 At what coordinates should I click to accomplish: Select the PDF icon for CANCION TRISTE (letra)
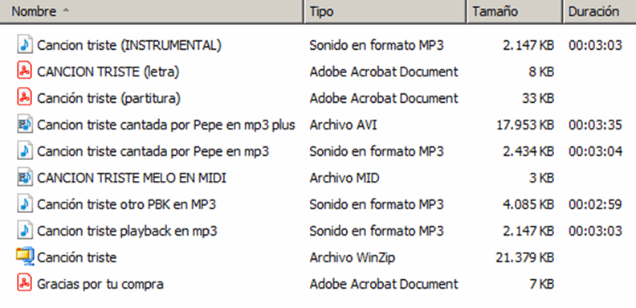click(25, 72)
